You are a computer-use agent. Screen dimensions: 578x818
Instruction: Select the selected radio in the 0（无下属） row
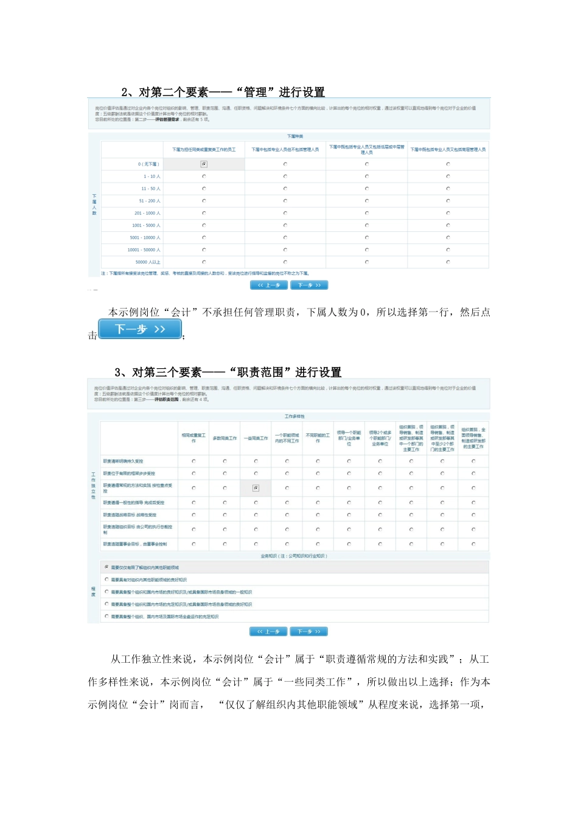point(204,164)
